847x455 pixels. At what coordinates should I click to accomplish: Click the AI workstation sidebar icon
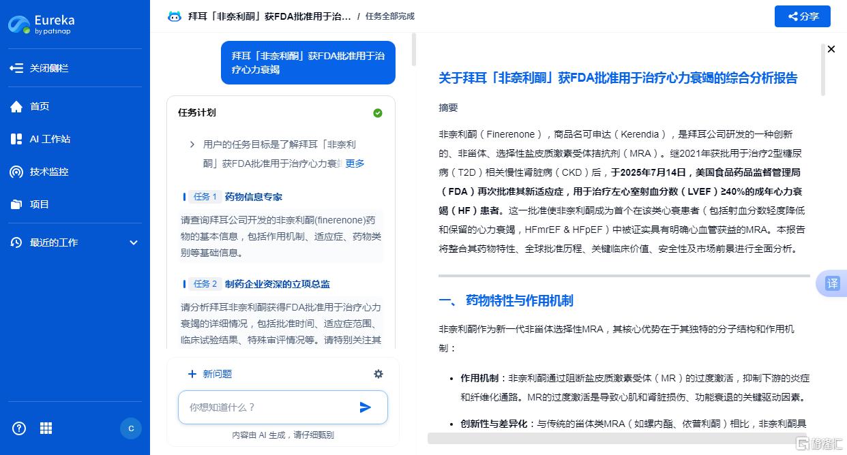16,139
